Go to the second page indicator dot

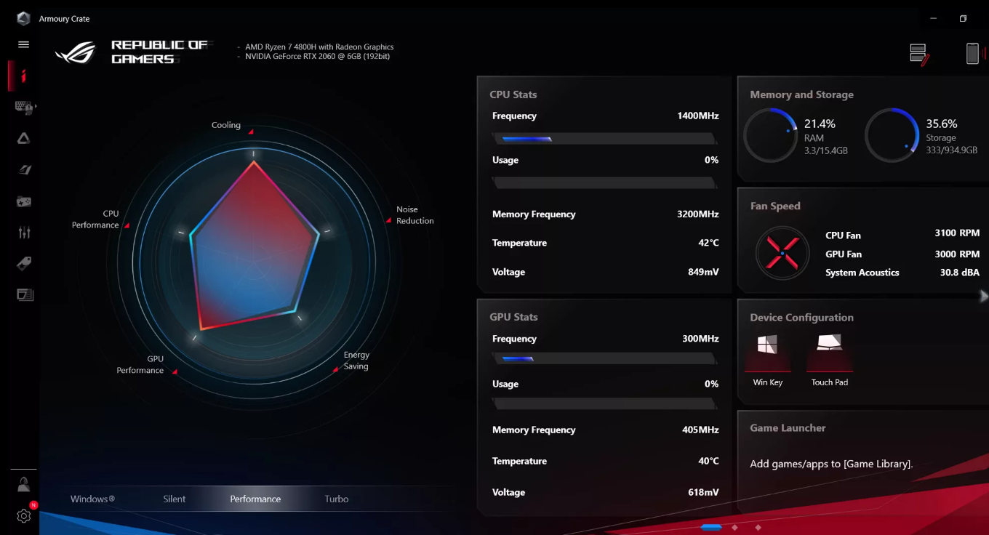click(734, 527)
